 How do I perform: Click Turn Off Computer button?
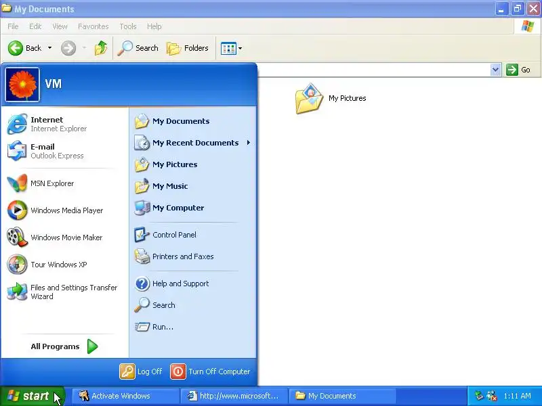click(210, 371)
